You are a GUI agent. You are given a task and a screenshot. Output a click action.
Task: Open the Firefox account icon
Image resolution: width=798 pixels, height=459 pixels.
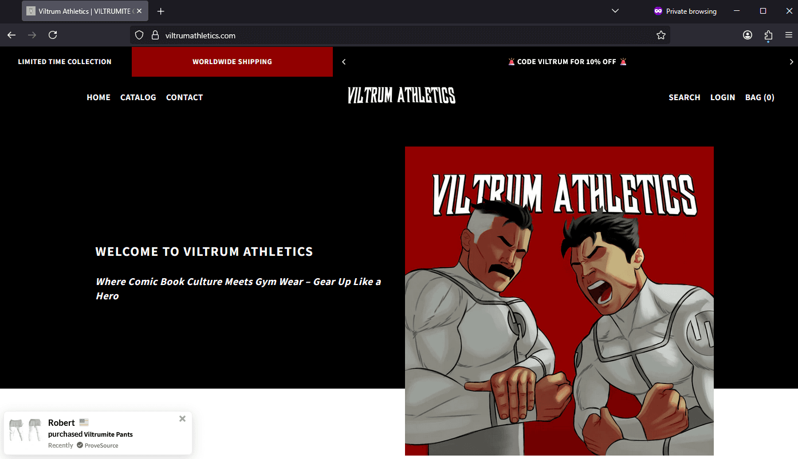(747, 35)
